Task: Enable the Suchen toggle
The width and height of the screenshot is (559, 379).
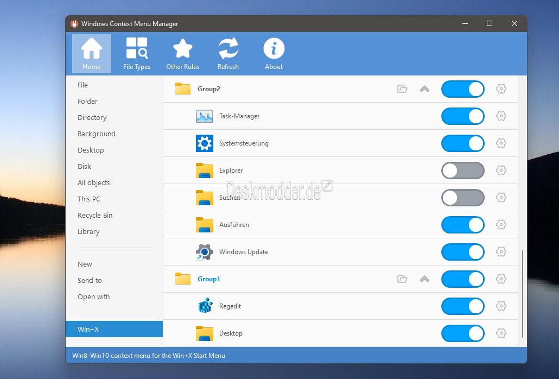Action: pyautogui.click(x=463, y=198)
